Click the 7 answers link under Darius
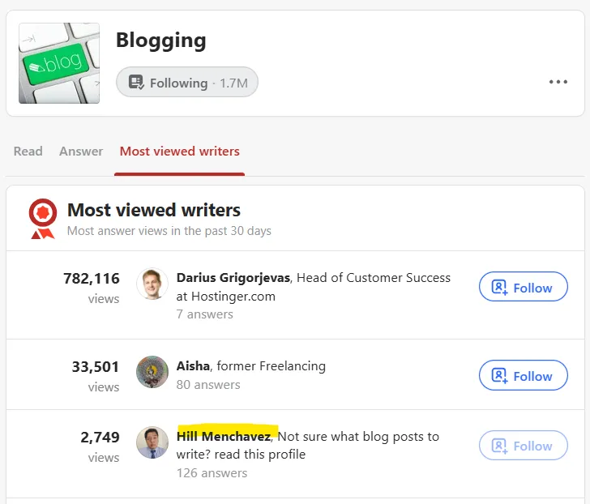This screenshot has height=504, width=590. [204, 314]
